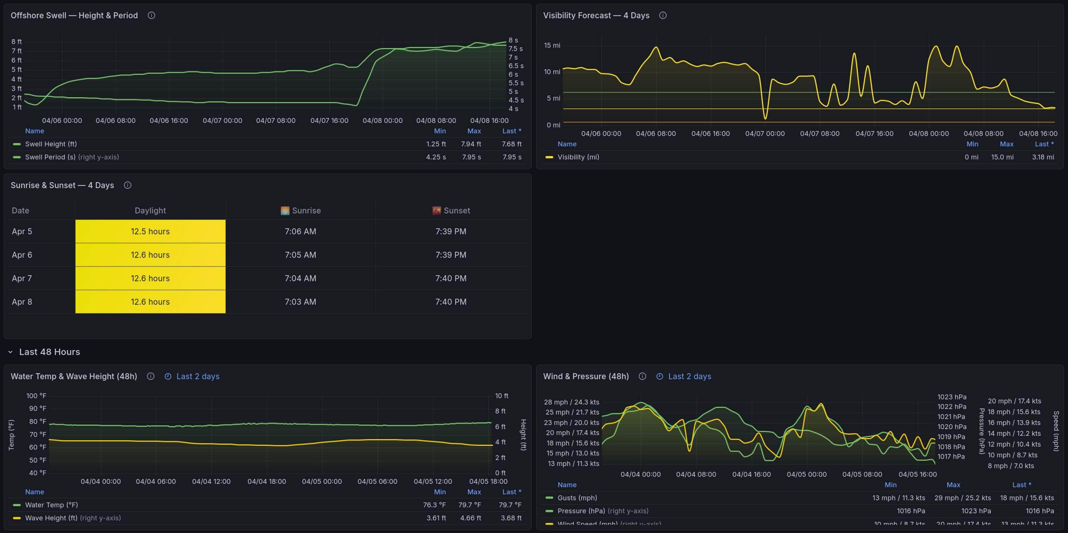Viewport: 1068px width, 533px height.
Task: Sort swell legend by Max column
Action: click(474, 131)
